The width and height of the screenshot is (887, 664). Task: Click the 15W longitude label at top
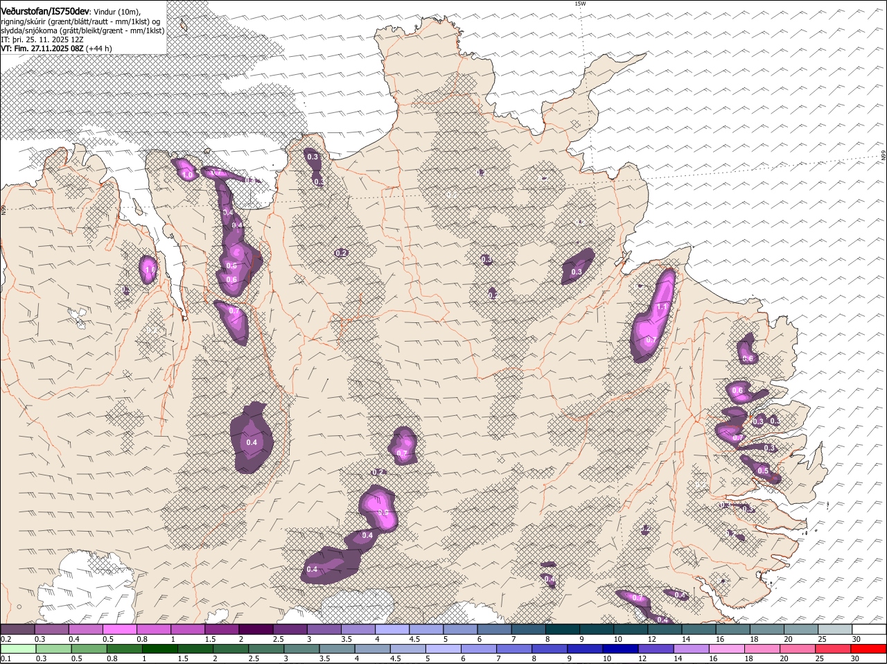(580, 3)
